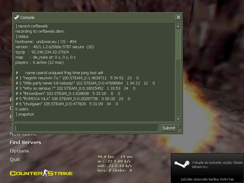244x183 pixels.
Task: Click the Steam logo icon in Console title
Action: click(16, 17)
